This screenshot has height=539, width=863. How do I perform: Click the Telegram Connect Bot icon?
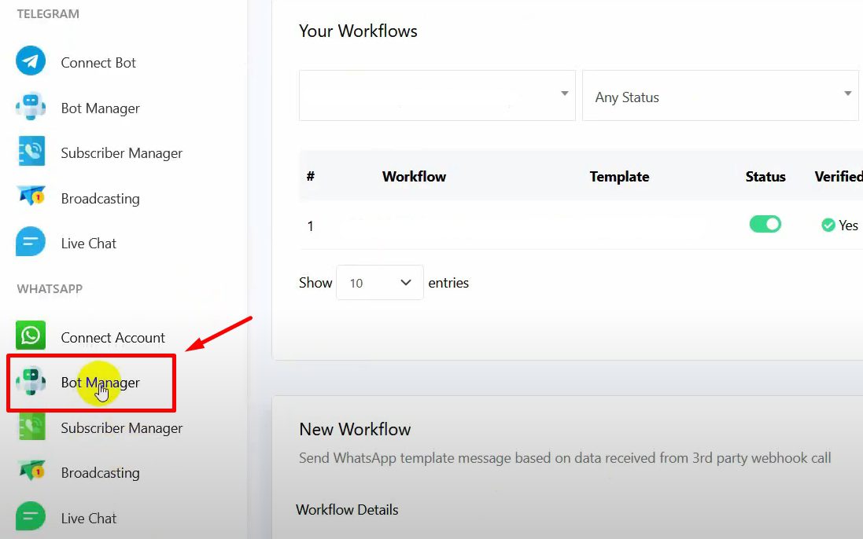point(31,62)
